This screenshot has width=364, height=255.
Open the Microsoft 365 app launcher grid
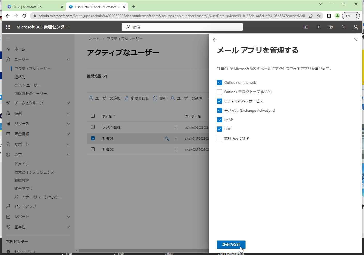click(x=8, y=27)
